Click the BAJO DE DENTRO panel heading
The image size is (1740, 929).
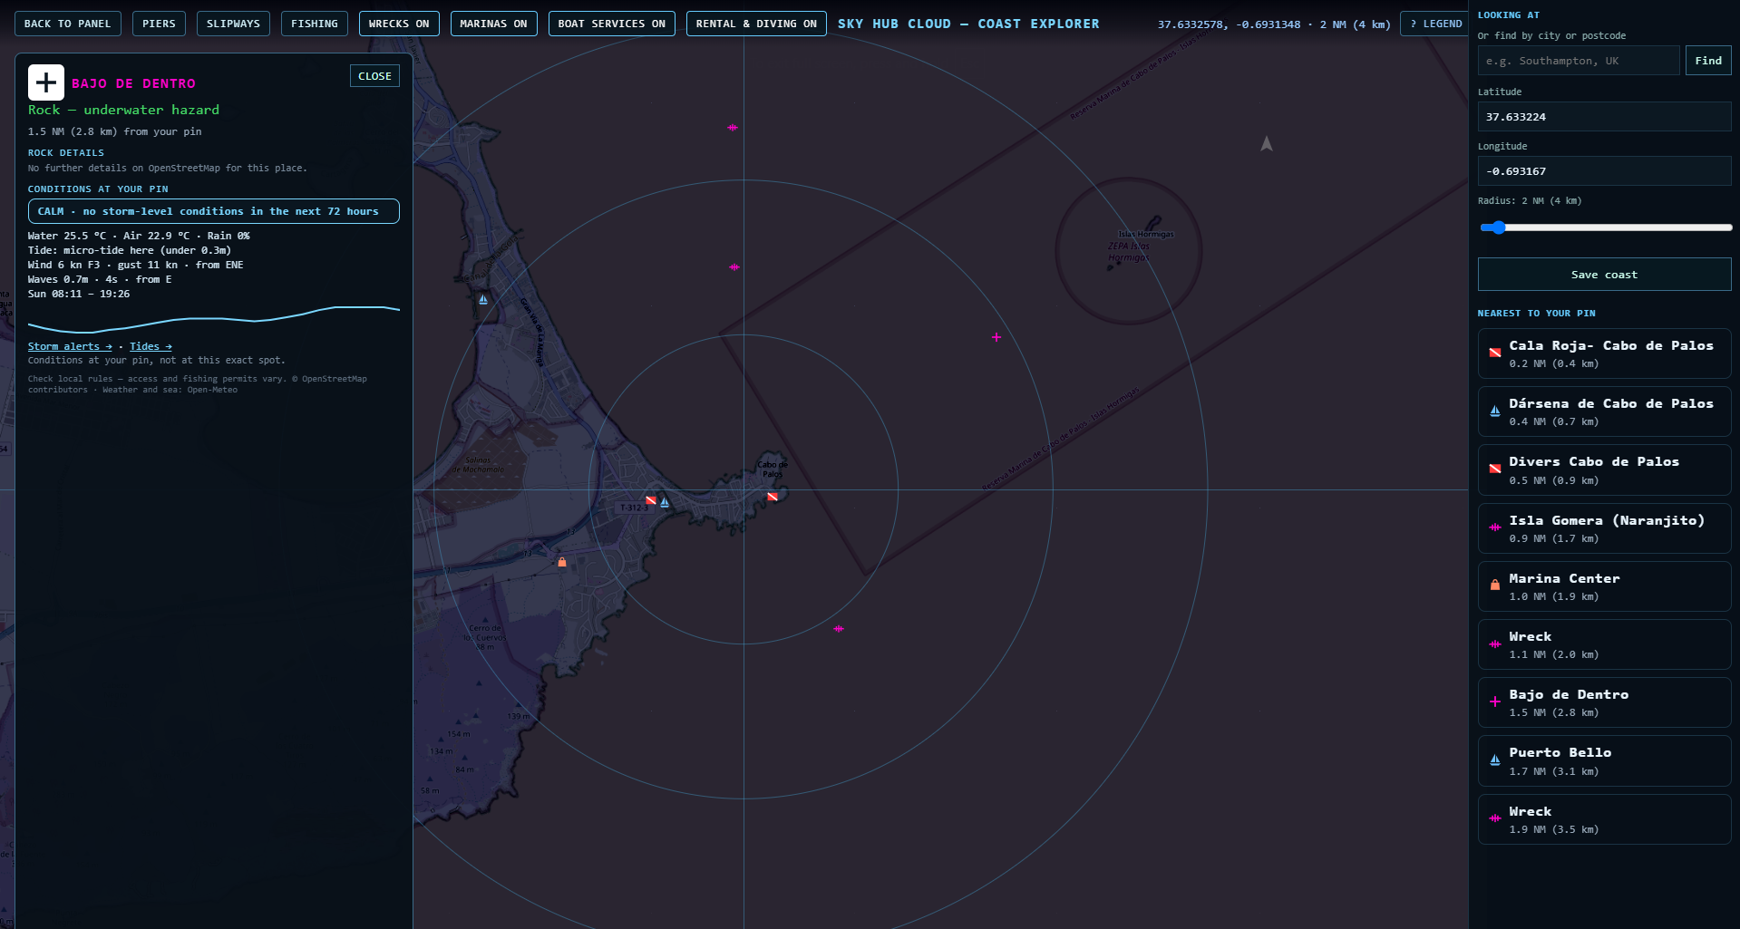134,83
